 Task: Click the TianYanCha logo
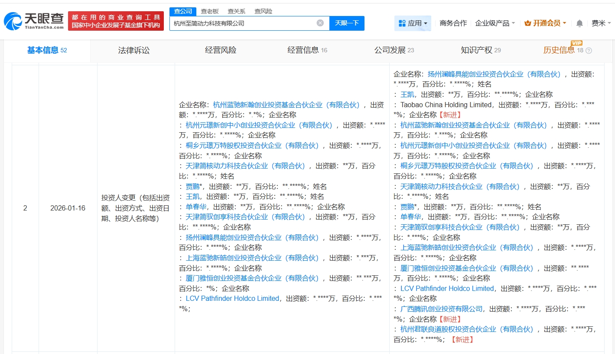point(34,21)
